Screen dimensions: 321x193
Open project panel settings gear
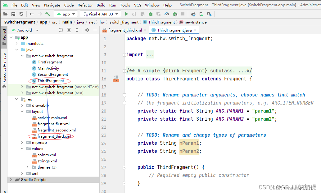87,30
